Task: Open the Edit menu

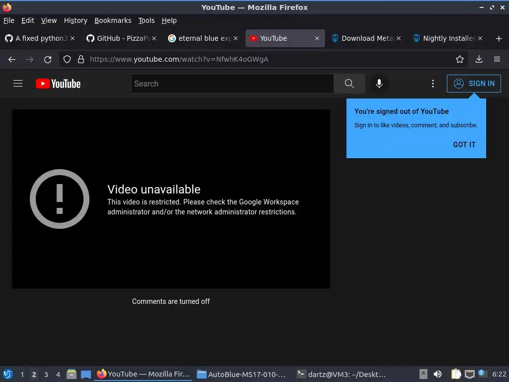Action: [28, 20]
